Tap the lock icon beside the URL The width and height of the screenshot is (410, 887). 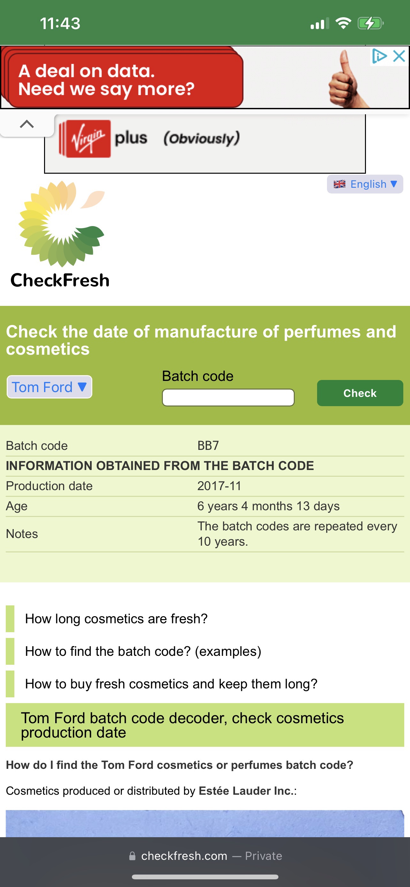[x=132, y=856]
